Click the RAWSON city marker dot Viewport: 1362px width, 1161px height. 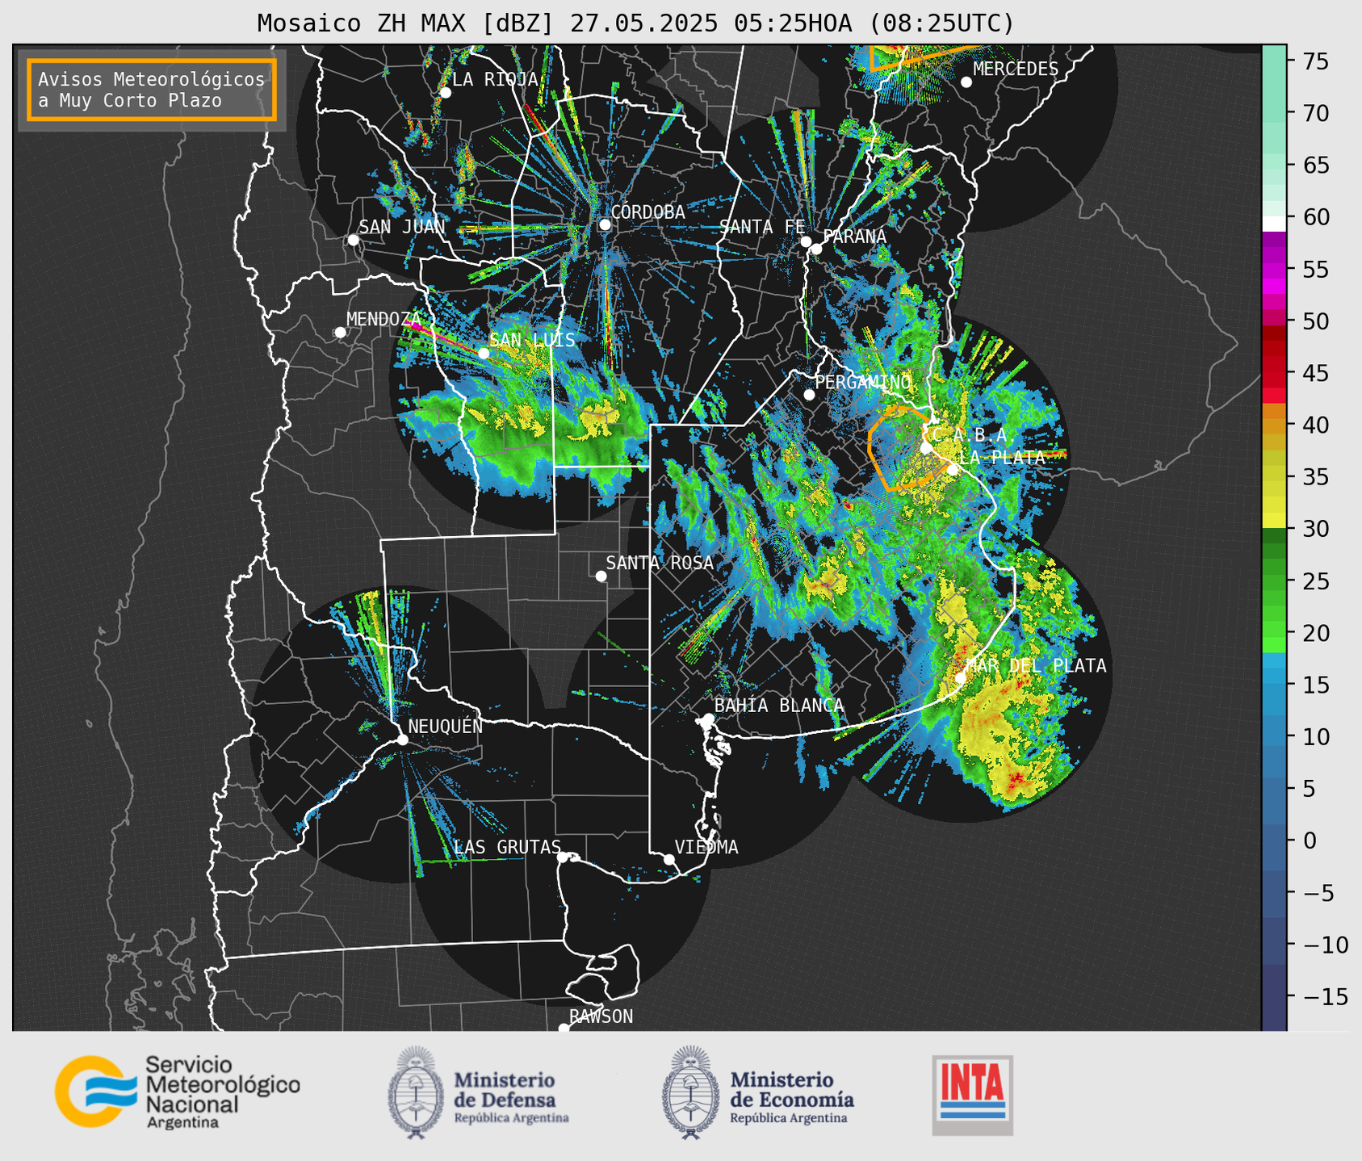click(564, 1028)
